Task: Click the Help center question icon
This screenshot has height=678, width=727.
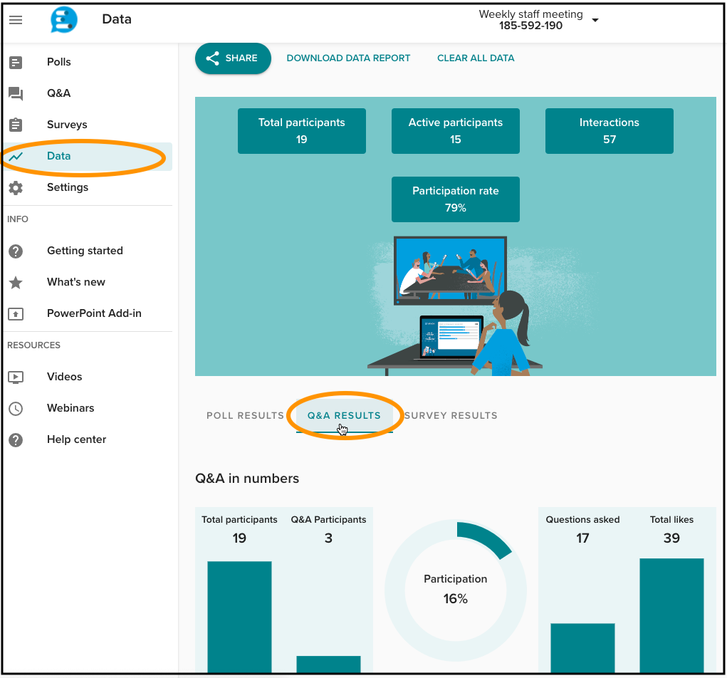Action: pyautogui.click(x=16, y=440)
